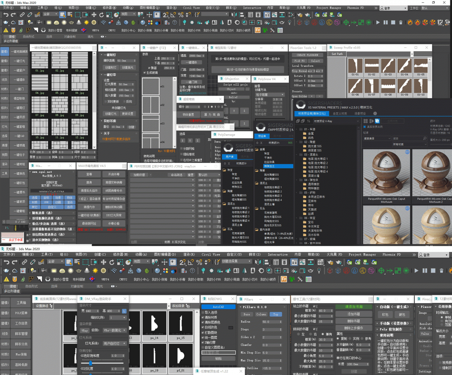Image resolution: width=452 pixels, height=375 pixels.
Task: Open the 灯光系统 dropdown
Action: (114, 343)
